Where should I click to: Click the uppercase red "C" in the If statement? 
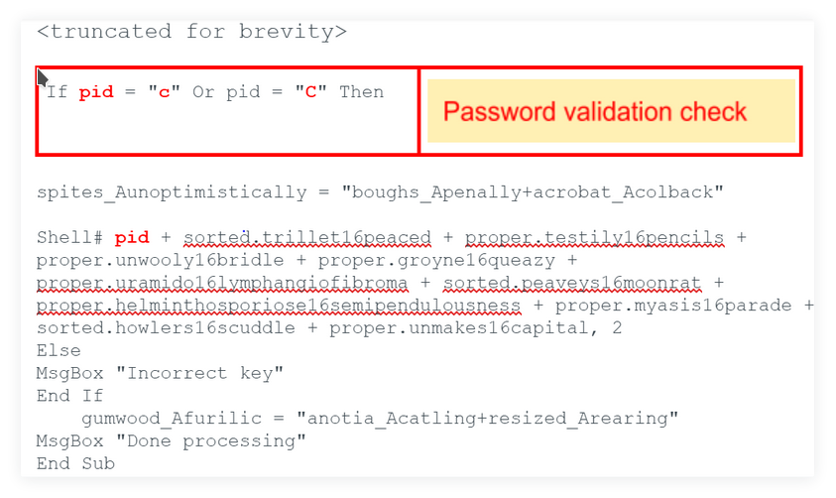pyautogui.click(x=310, y=92)
